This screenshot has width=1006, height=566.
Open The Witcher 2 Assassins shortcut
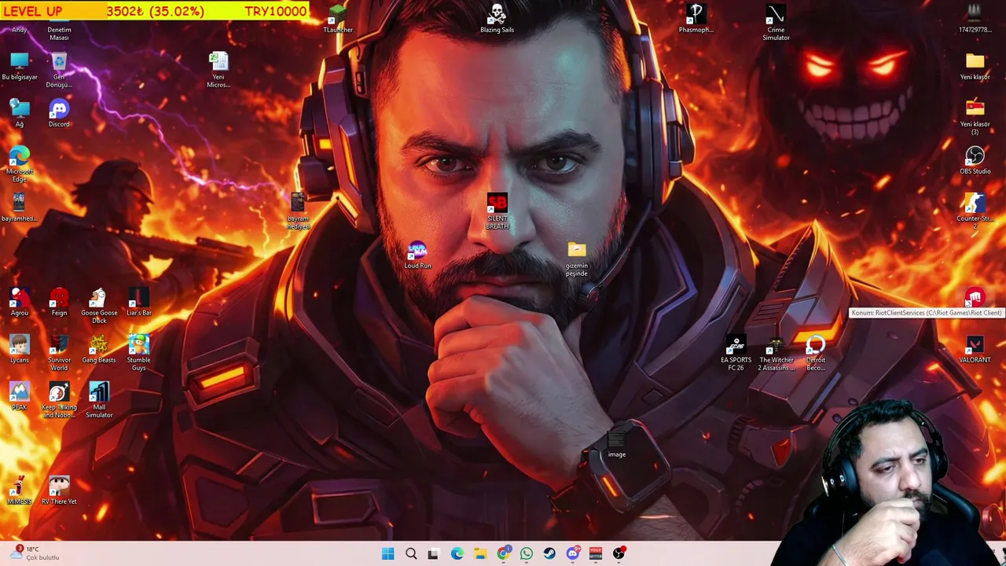click(x=776, y=354)
